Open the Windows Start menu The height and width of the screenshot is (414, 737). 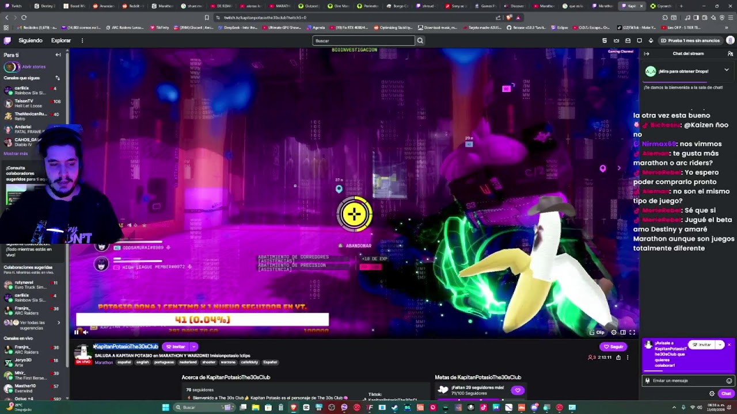tap(166, 408)
